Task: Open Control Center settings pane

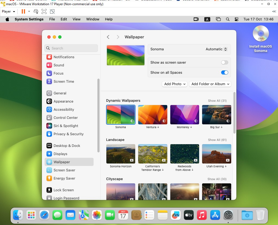Action: coord(65,118)
